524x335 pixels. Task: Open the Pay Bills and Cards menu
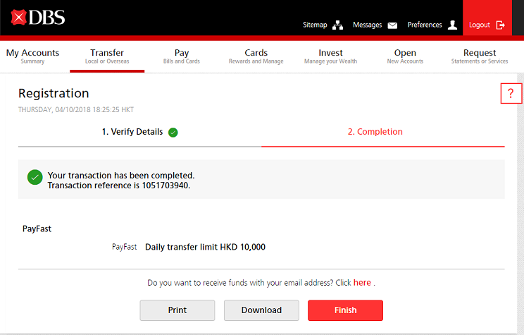point(182,56)
